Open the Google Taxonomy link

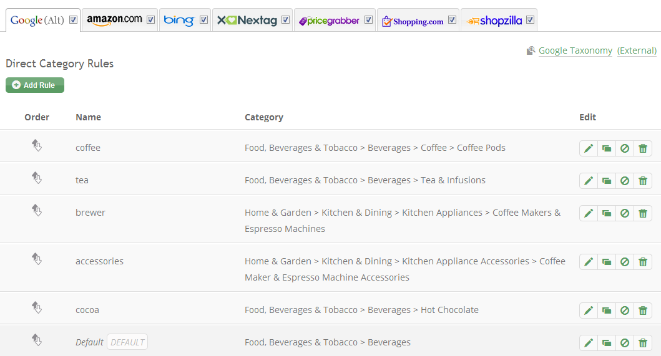(x=575, y=51)
